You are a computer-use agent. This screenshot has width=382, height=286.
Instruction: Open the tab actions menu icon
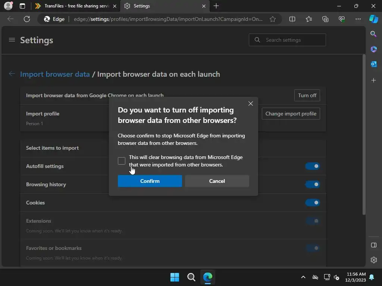click(22, 6)
